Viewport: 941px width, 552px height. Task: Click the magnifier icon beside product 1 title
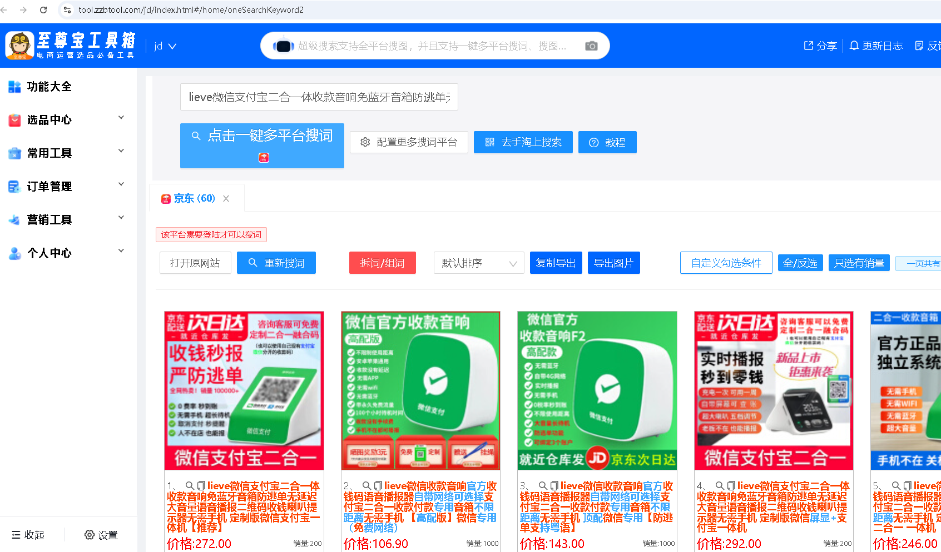(190, 486)
